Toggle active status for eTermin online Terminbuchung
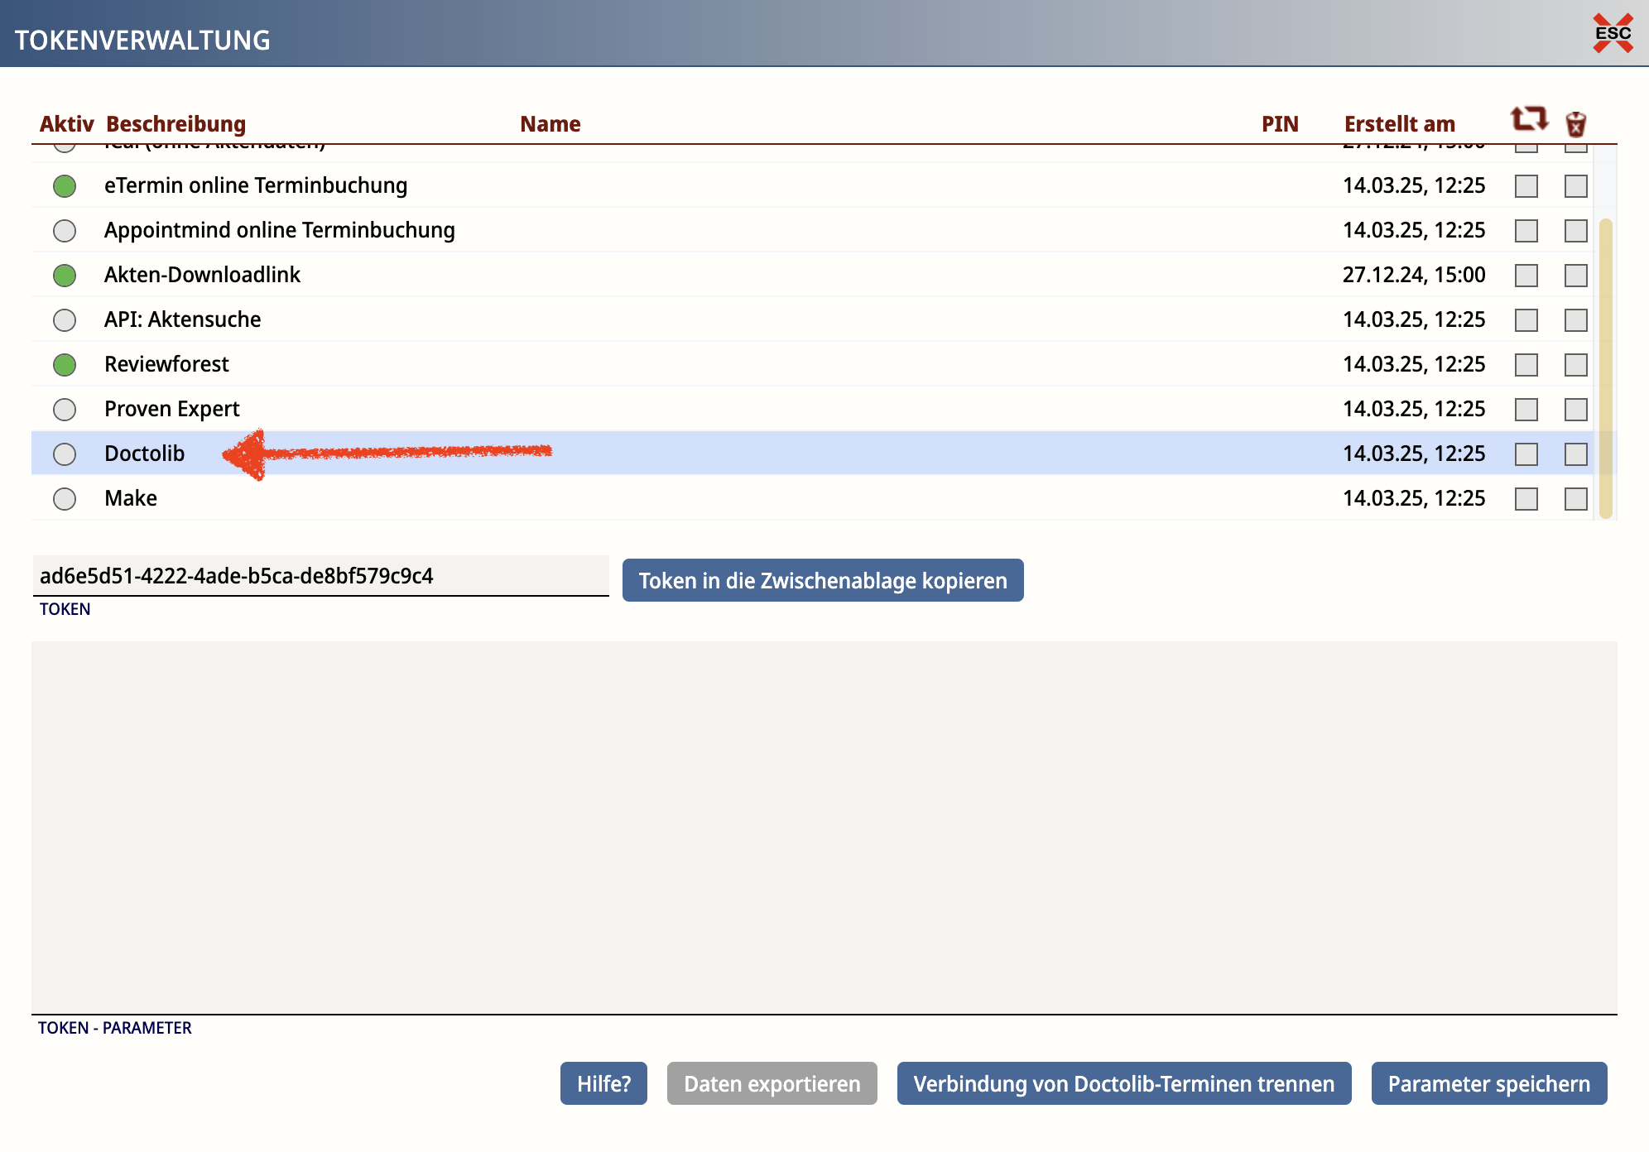This screenshot has width=1649, height=1152. (65, 186)
